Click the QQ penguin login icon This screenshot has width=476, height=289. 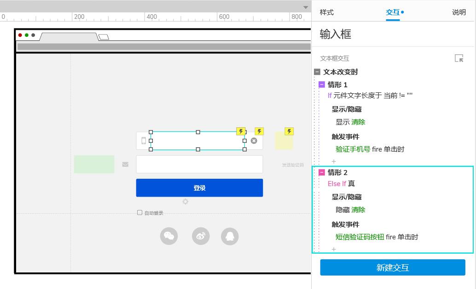pos(230,236)
